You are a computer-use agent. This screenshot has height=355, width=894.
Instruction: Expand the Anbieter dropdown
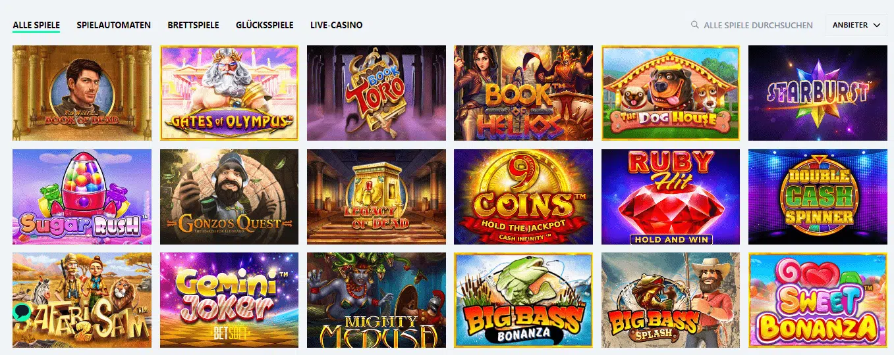coord(856,25)
